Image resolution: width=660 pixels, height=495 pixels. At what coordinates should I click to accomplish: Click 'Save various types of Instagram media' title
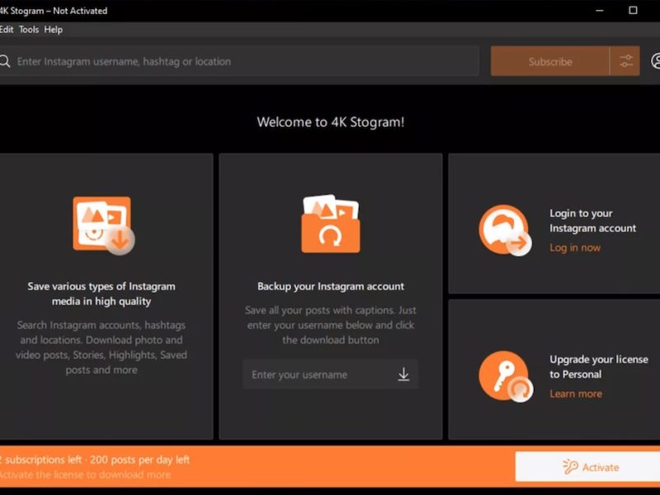pyautogui.click(x=101, y=294)
